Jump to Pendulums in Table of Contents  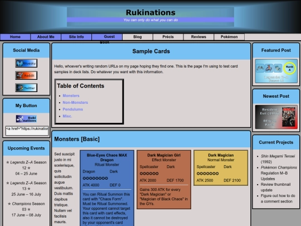(73, 109)
